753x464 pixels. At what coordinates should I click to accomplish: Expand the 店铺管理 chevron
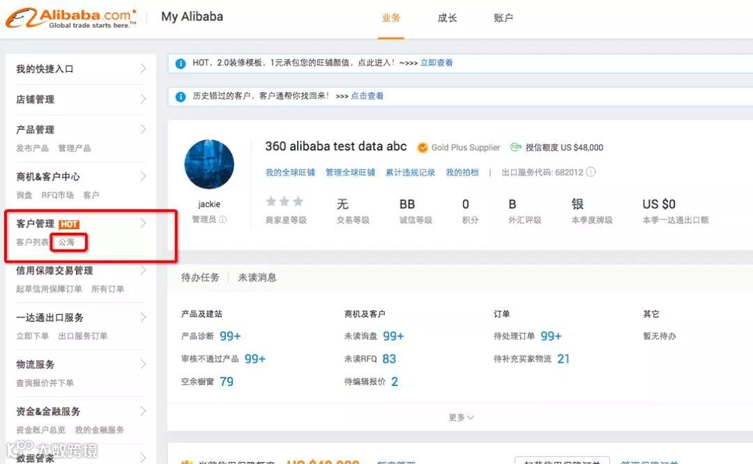tap(143, 99)
